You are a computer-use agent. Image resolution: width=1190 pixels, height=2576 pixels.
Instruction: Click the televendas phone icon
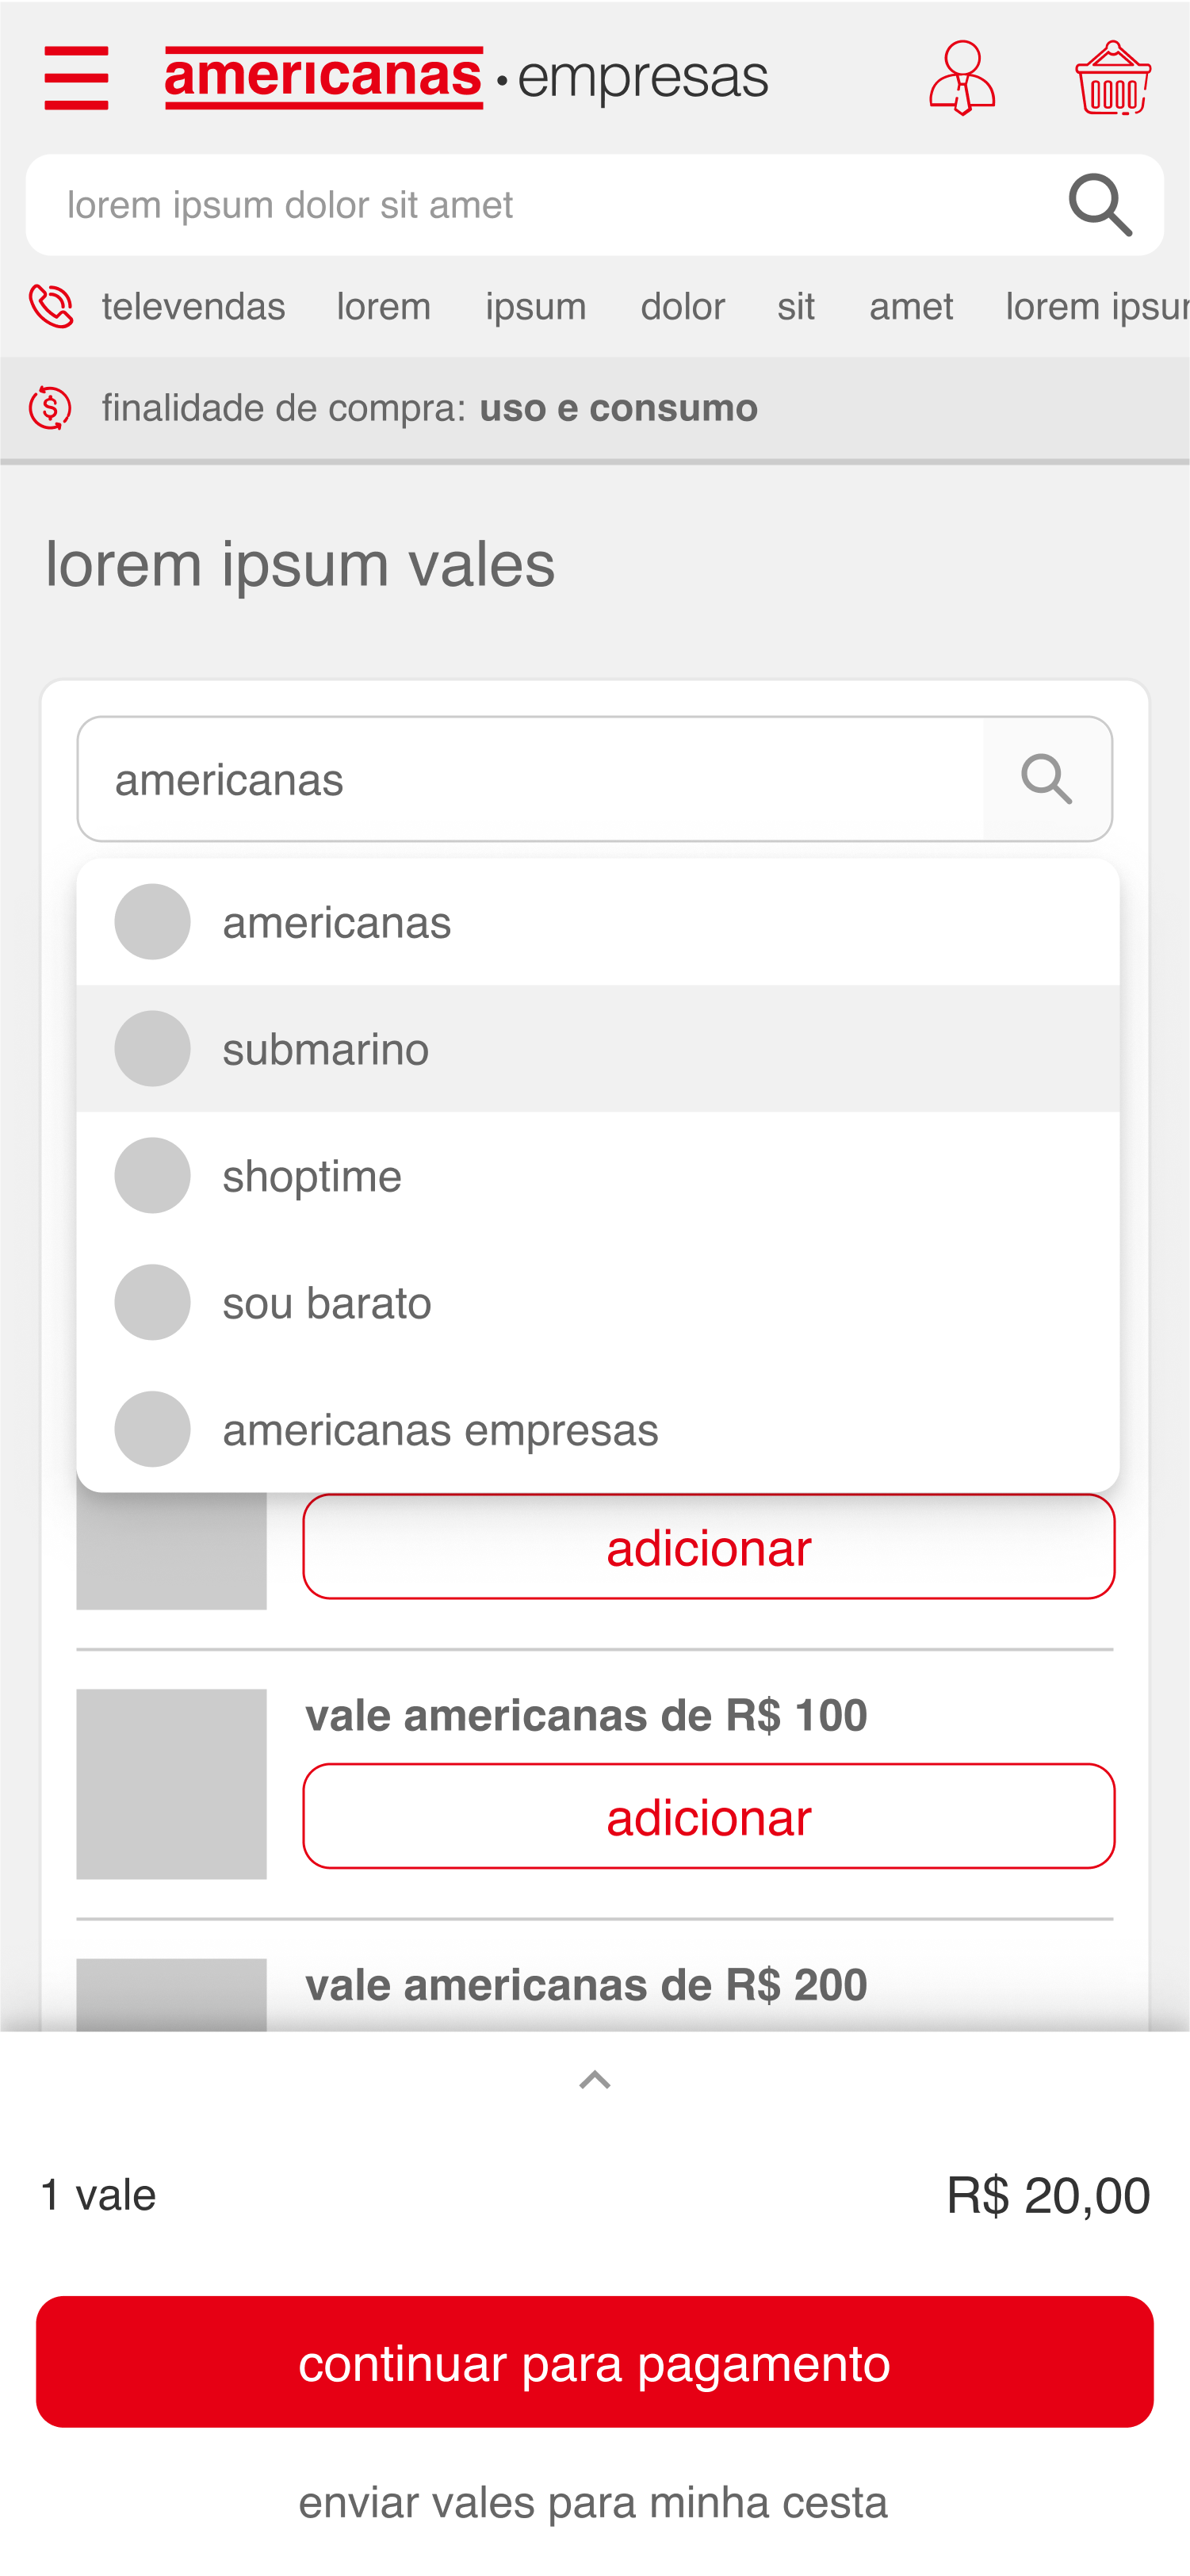(x=51, y=306)
